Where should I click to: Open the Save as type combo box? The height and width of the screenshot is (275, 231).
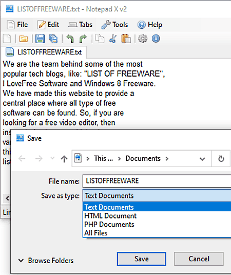point(157,195)
